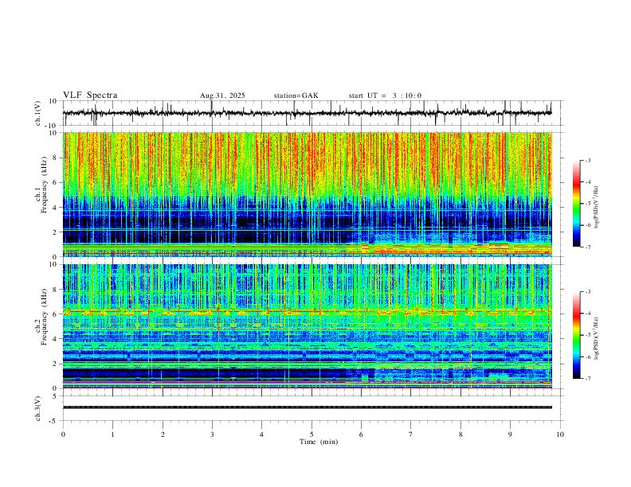Click the "-3" label on ch.2 color bar
This screenshot has width=631, height=487.
[587, 292]
